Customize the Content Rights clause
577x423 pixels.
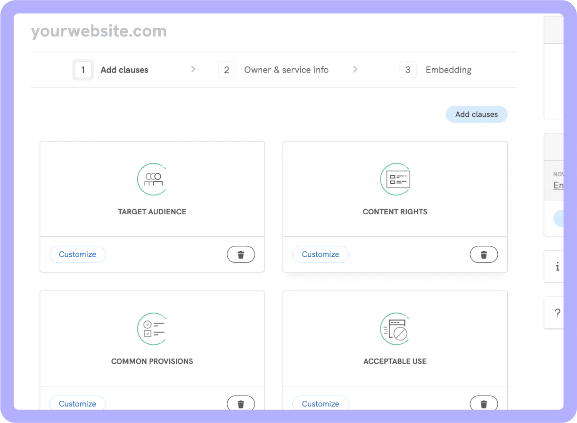321,254
